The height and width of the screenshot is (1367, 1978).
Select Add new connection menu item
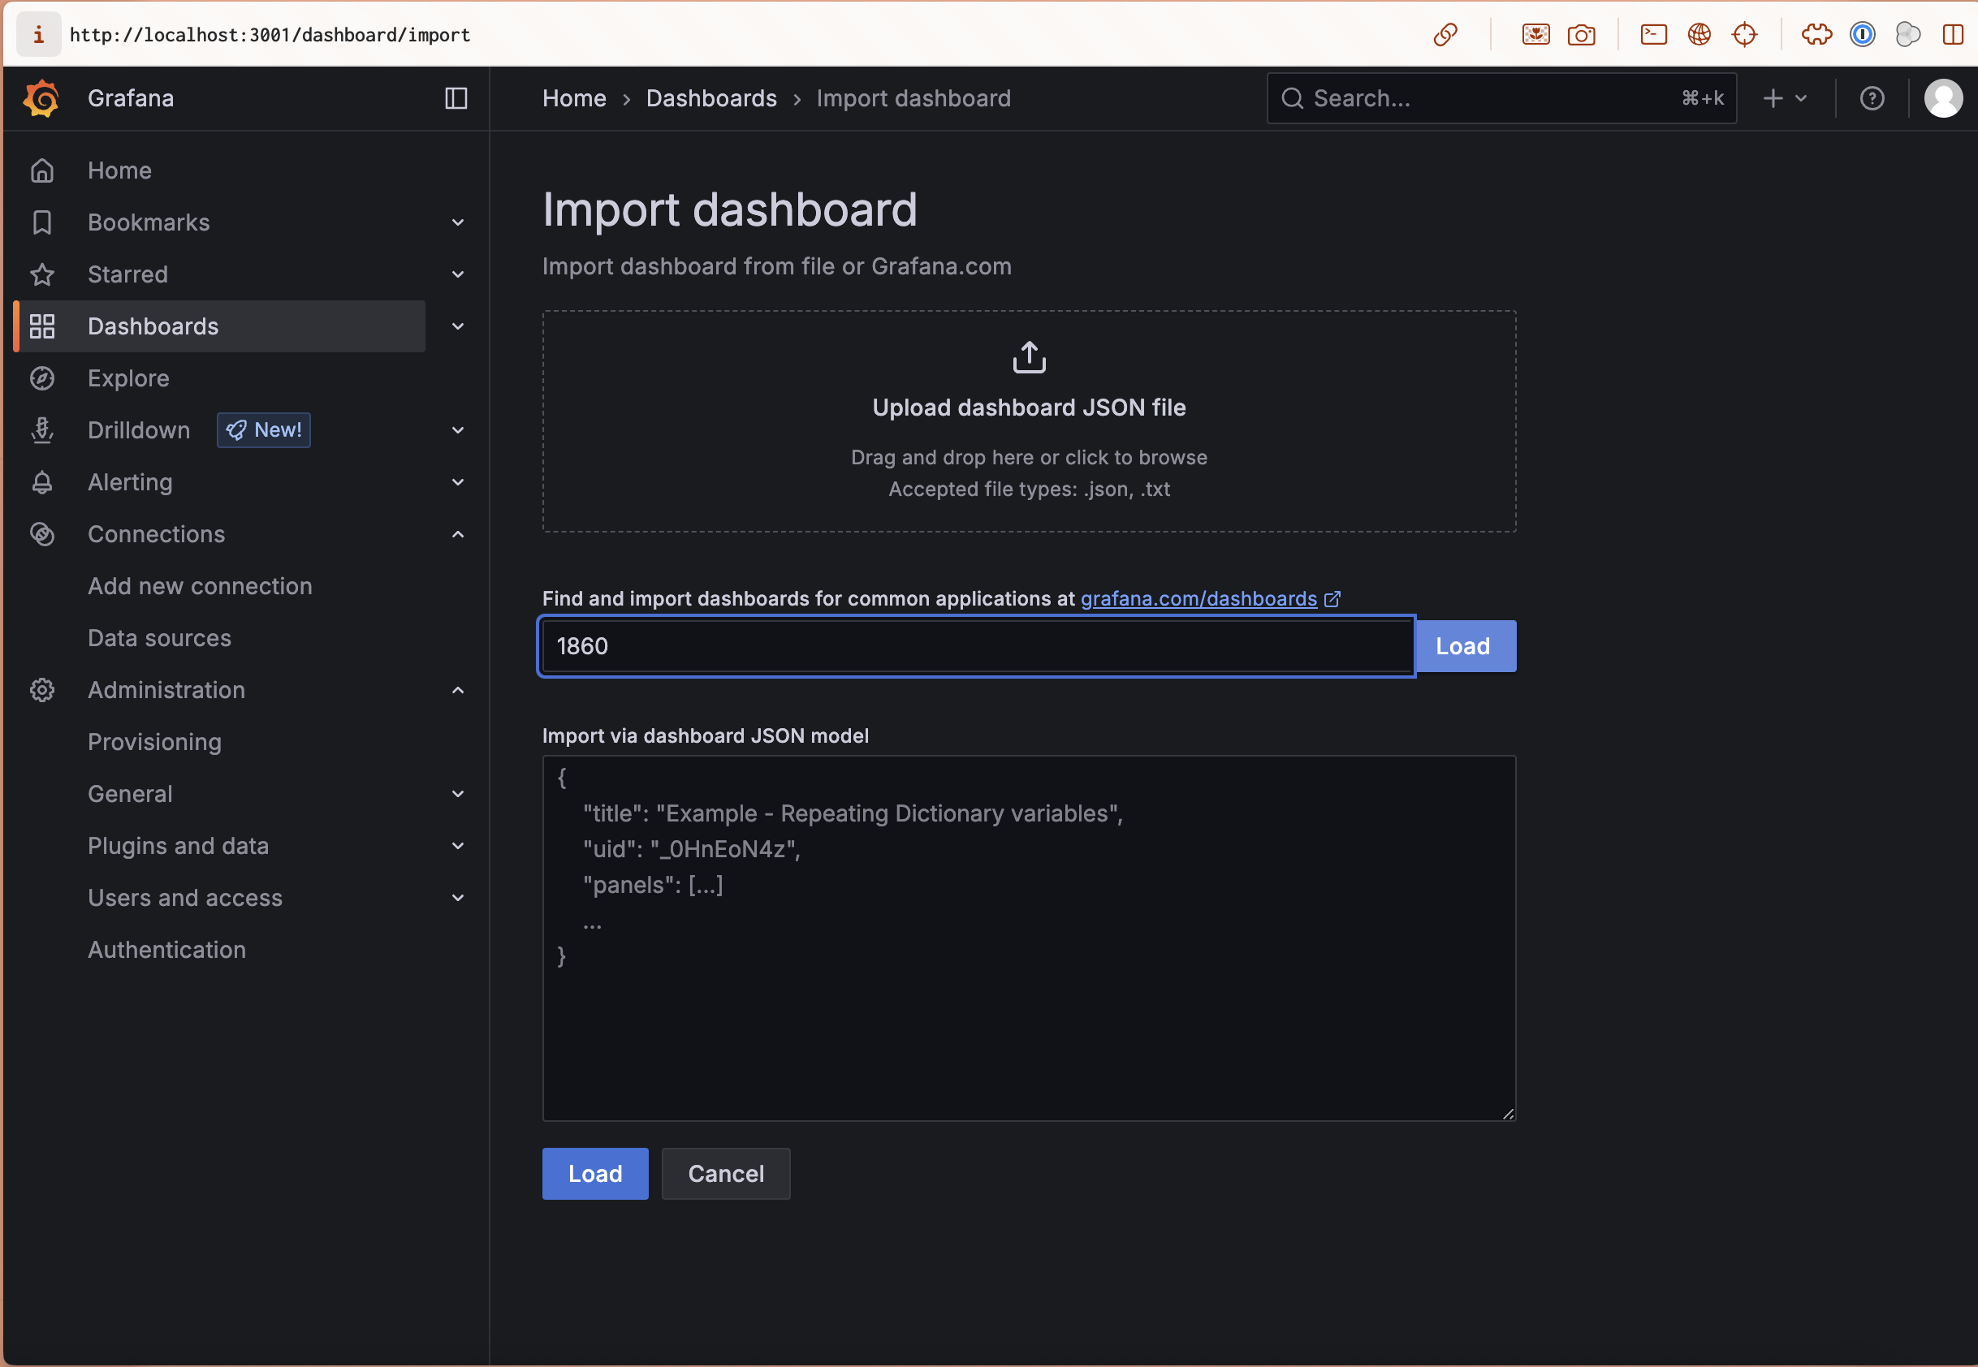click(x=200, y=587)
